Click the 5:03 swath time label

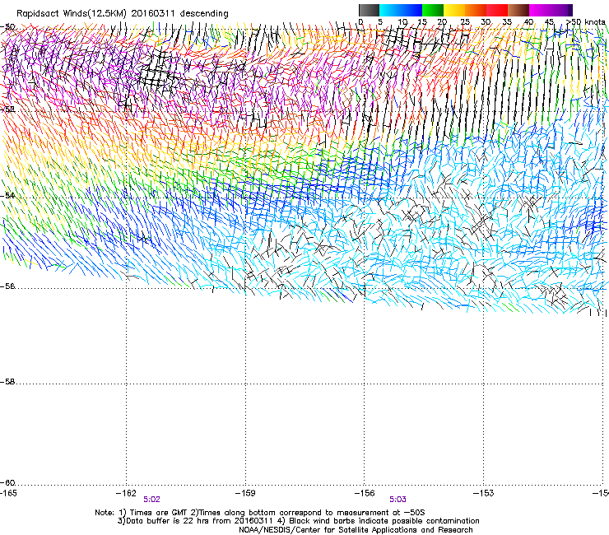[397, 500]
